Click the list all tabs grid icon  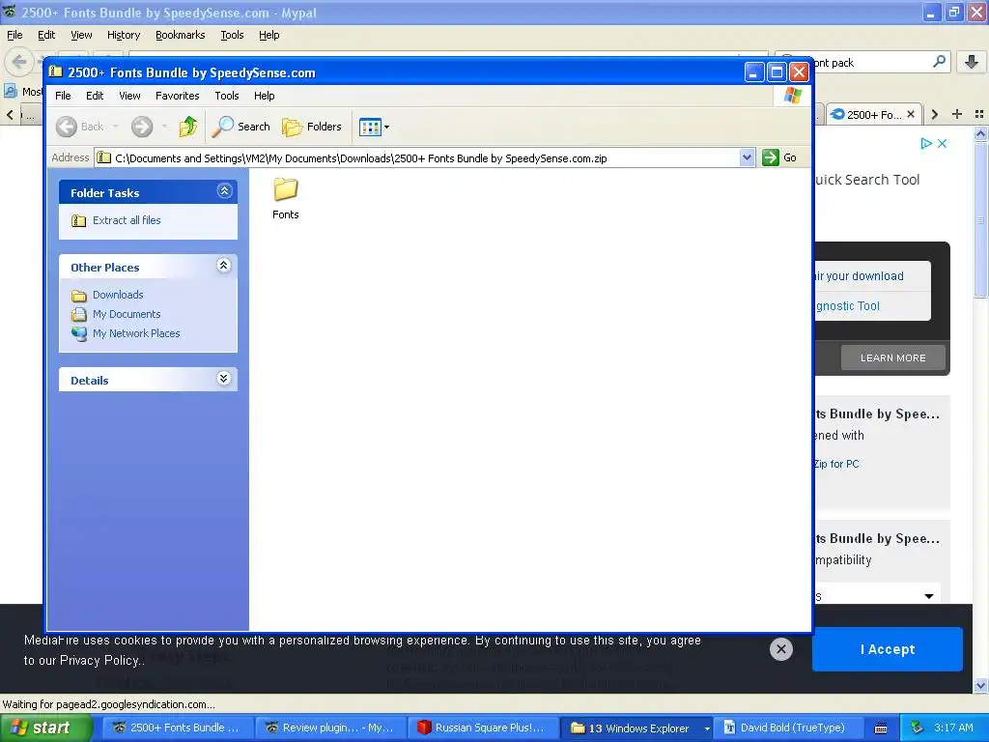coord(979,114)
